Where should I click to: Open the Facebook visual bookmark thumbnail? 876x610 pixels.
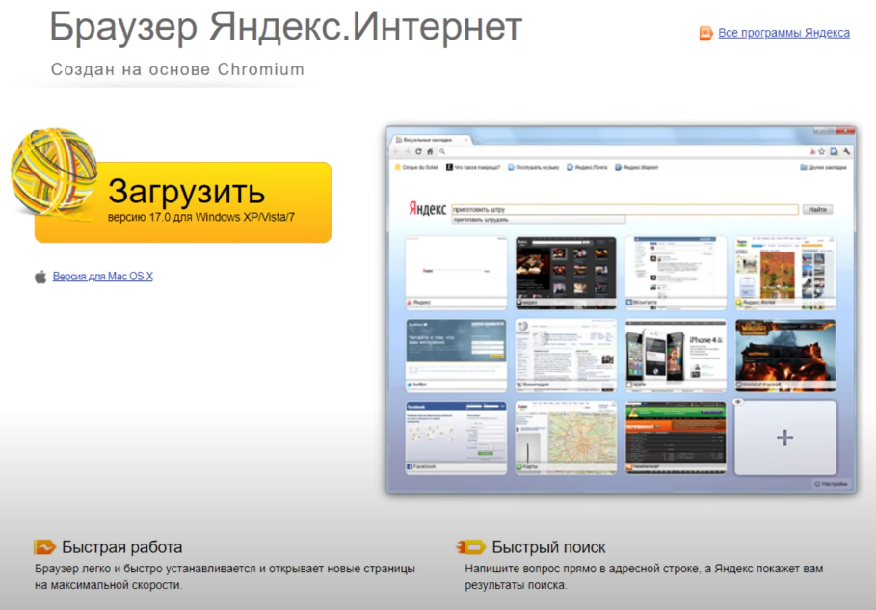[x=456, y=438]
